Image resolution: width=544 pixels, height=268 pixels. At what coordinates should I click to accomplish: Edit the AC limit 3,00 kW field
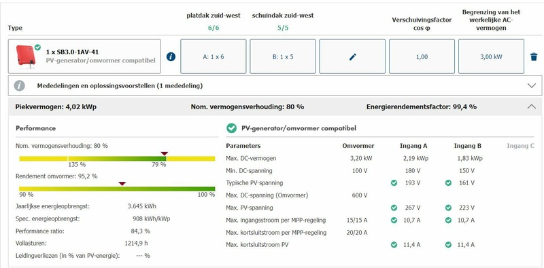[x=491, y=56]
